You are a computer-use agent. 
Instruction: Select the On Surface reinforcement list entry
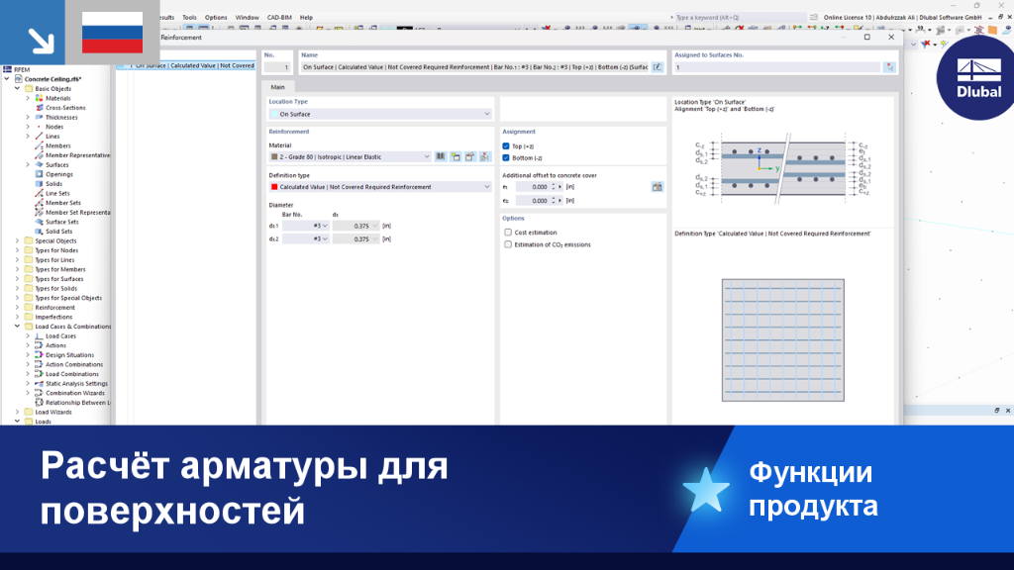click(186, 66)
